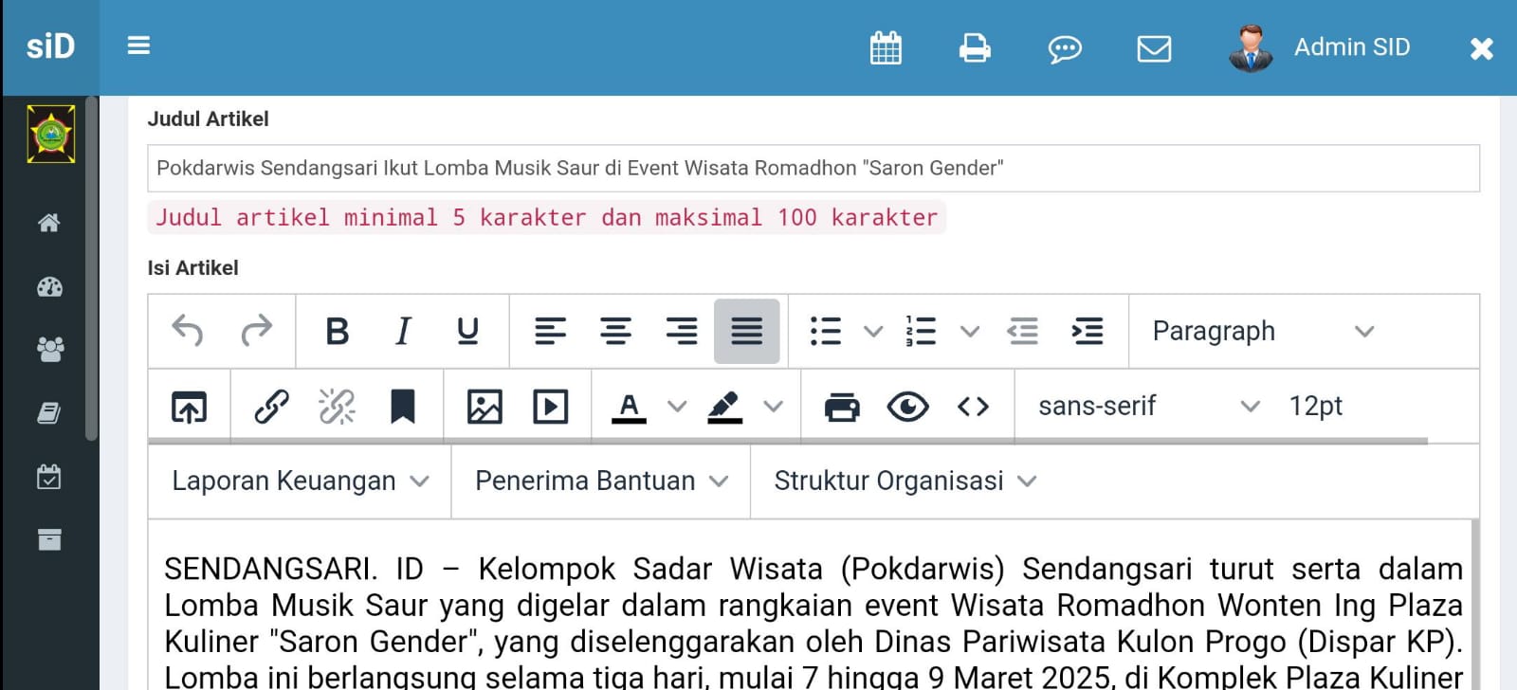Click the printer icon in top header
Viewport: 1517px width, 690px height.
[975, 47]
